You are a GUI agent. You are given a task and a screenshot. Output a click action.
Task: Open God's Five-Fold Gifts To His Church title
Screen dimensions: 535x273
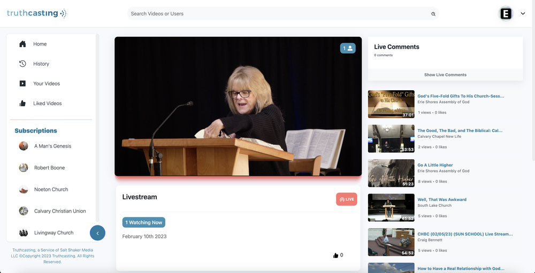click(461, 96)
